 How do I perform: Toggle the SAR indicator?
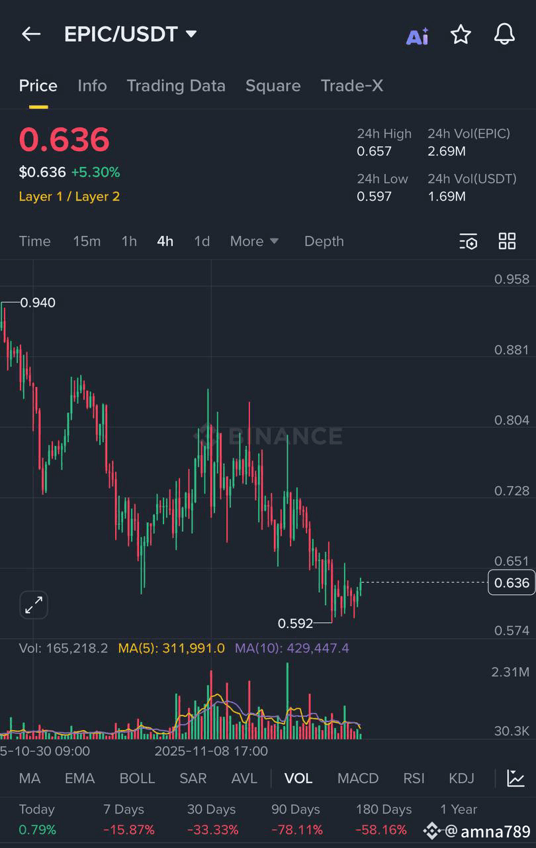tap(193, 778)
